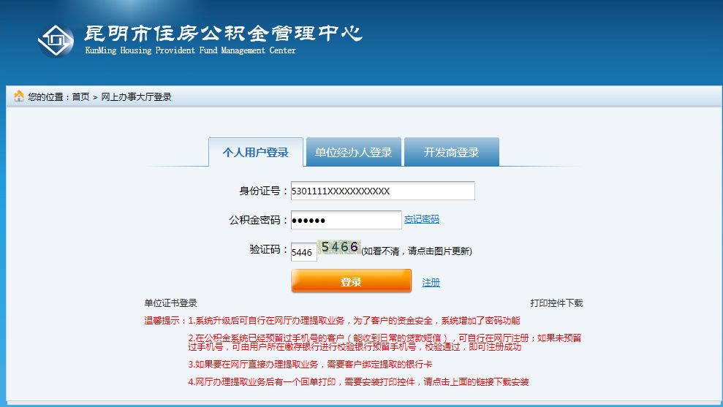The image size is (723, 407).
Task: Switch to the 单位经办人登录 tab
Action: (x=354, y=152)
